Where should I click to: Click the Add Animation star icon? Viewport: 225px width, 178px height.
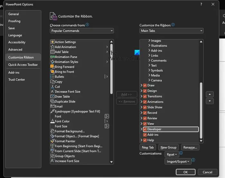tap(52, 47)
